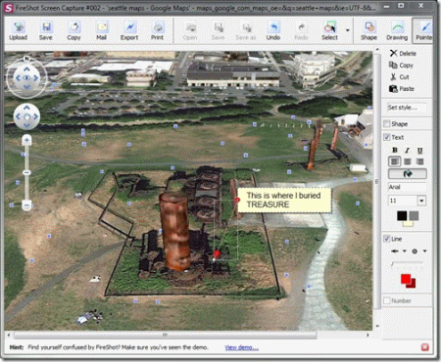The width and height of the screenshot is (441, 362).
Task: Click the Save as toolbar icon
Action: 246,31
